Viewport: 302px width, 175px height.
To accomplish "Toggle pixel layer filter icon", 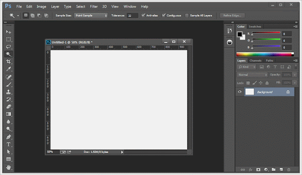I will click(x=261, y=67).
